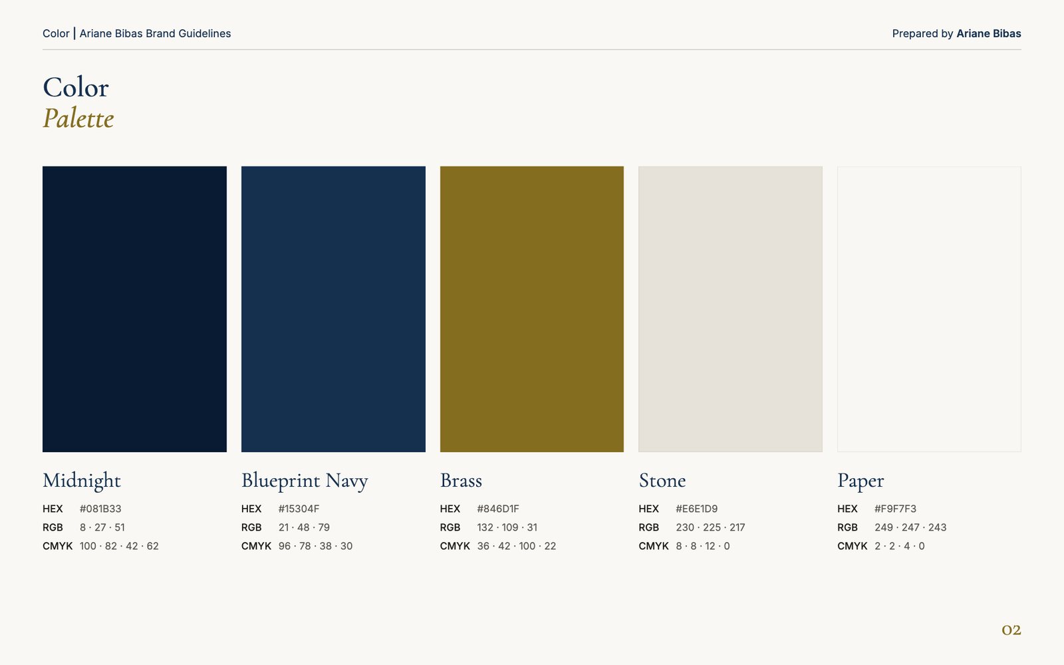
Task: Click RGB value 249 · 247 · 243
Action: 910,527
